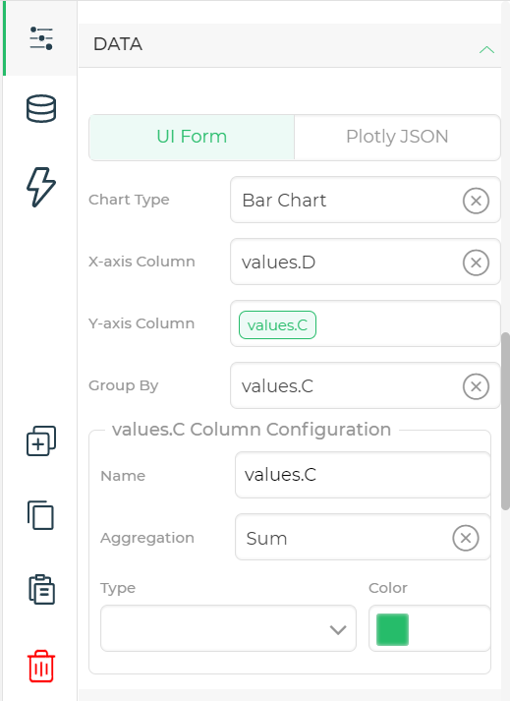
Task: Click the paste clipboard icon
Action: click(x=41, y=589)
